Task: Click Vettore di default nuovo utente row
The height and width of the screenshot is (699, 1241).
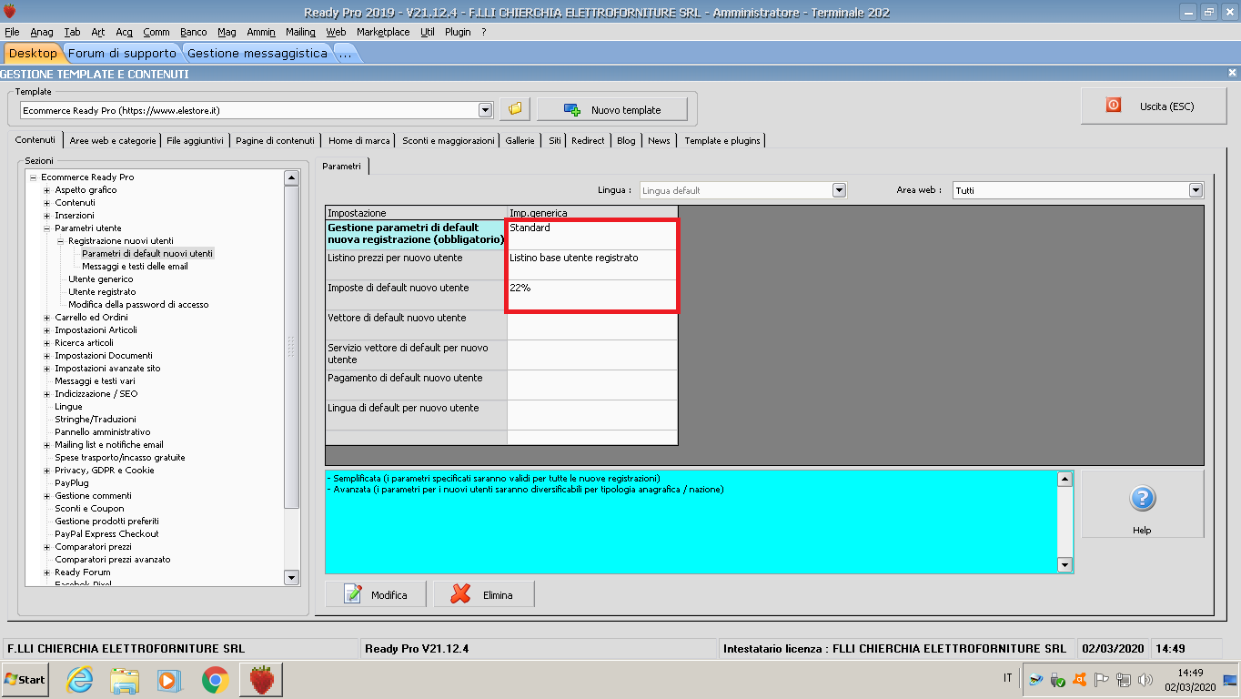Action: [501, 325]
